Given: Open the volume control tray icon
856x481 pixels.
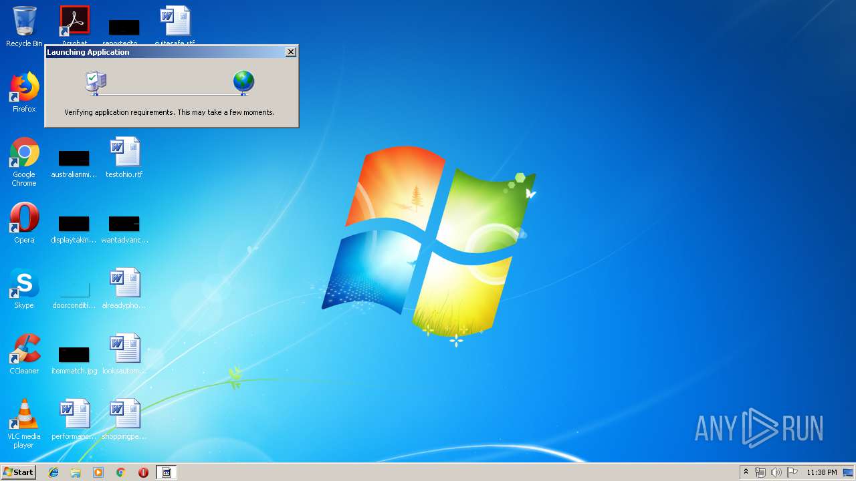Looking at the screenshot, I should tap(776, 472).
